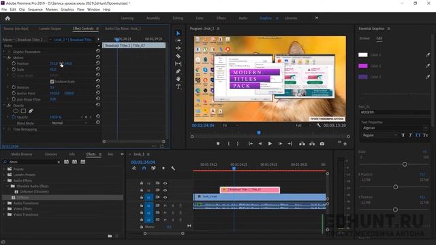Click the Lift button
The width and height of the screenshot is (436, 245).
(x=302, y=144)
